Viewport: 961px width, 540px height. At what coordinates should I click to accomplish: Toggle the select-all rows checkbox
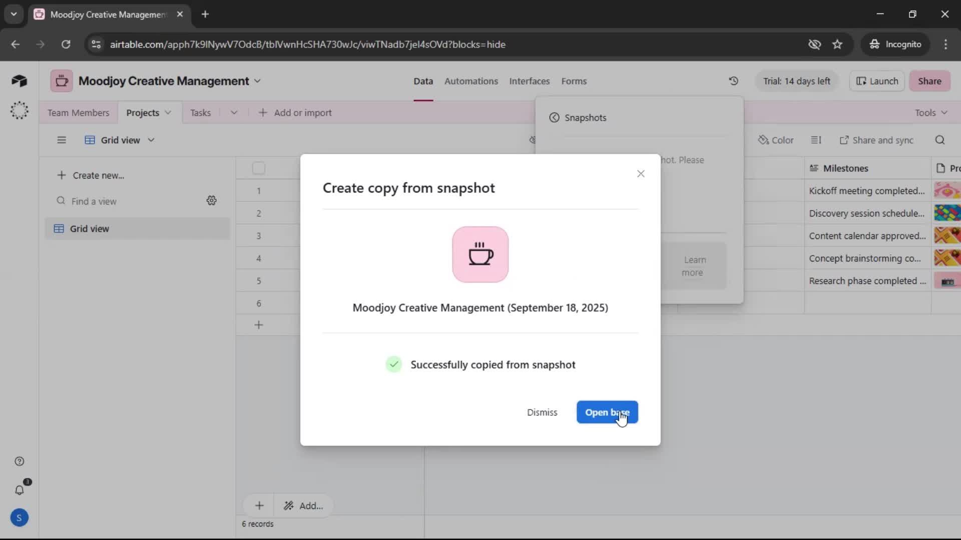tap(258, 168)
